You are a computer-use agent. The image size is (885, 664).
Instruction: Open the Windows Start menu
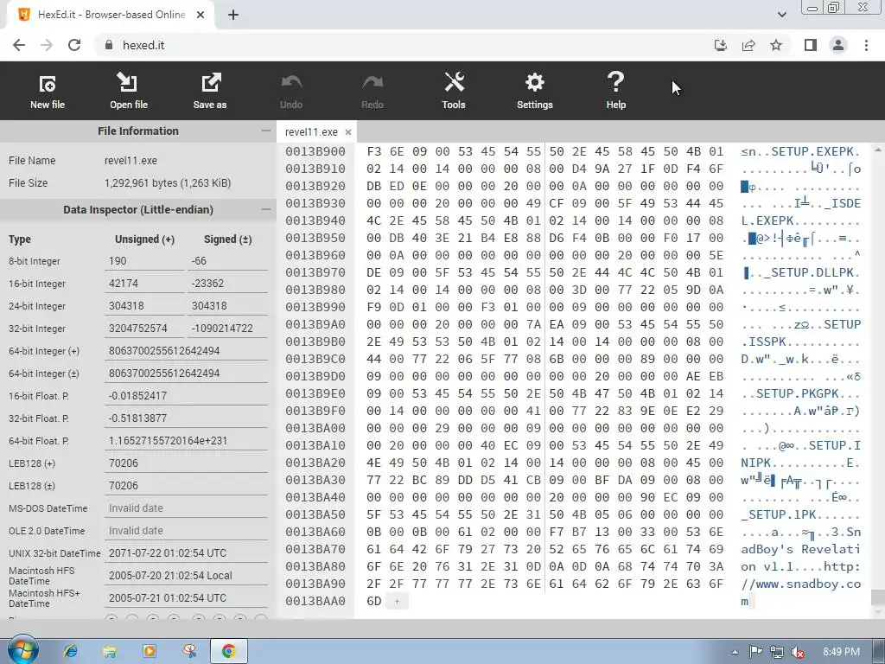(22, 650)
